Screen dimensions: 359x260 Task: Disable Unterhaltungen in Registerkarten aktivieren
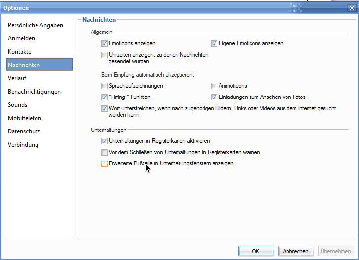(x=104, y=141)
